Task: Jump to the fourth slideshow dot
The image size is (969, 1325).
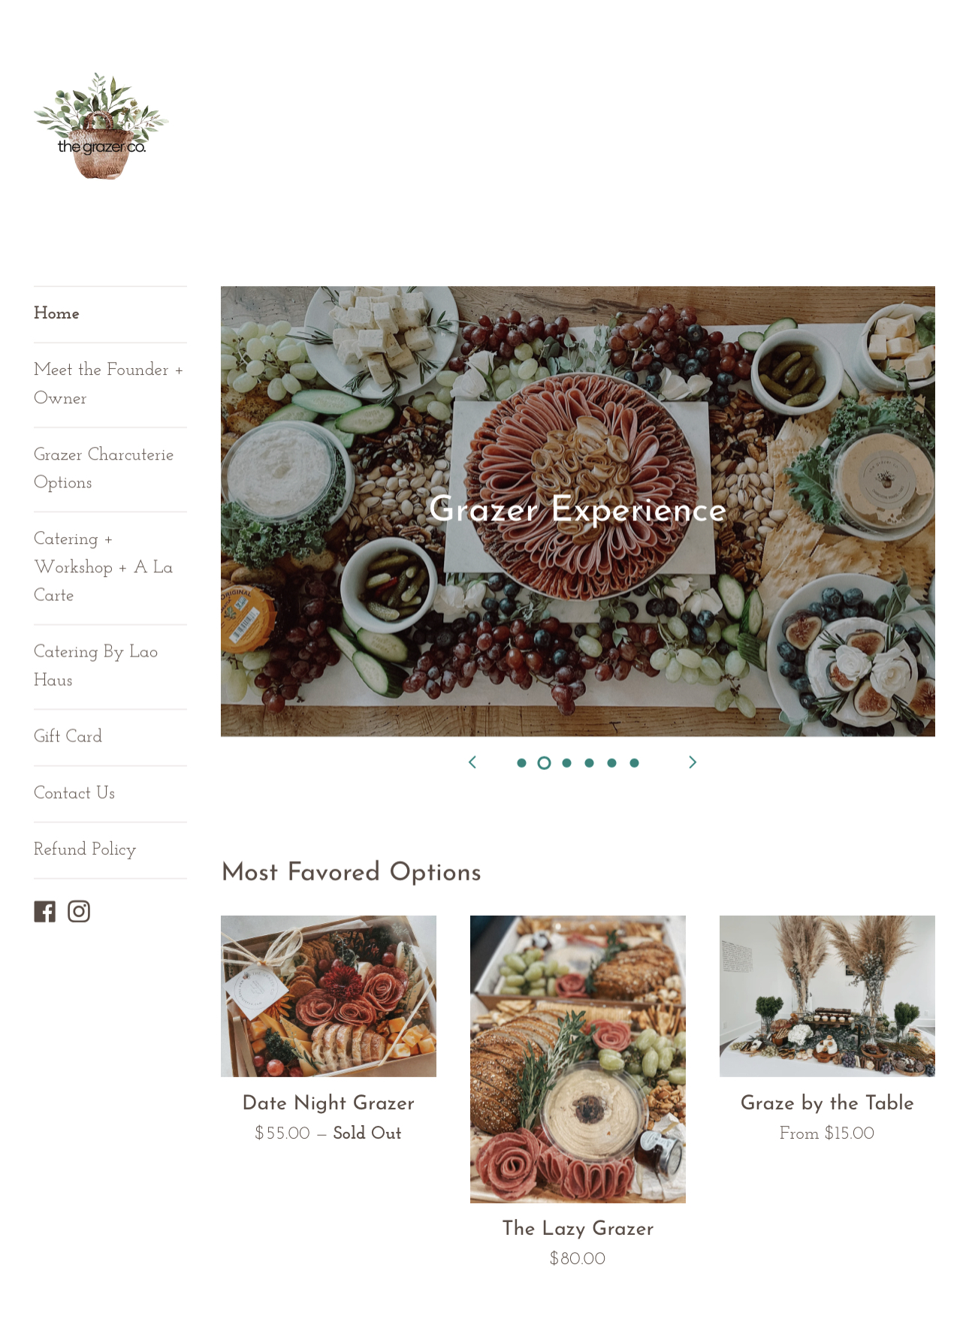Action: 589,763
